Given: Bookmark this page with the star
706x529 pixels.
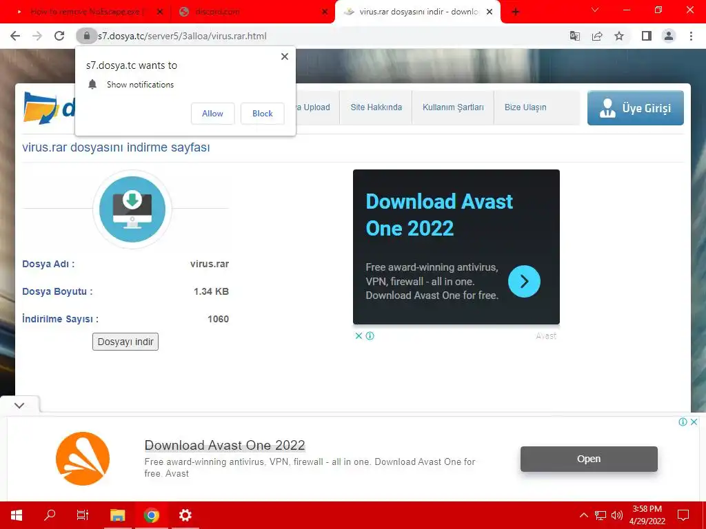Looking at the screenshot, I should [619, 36].
